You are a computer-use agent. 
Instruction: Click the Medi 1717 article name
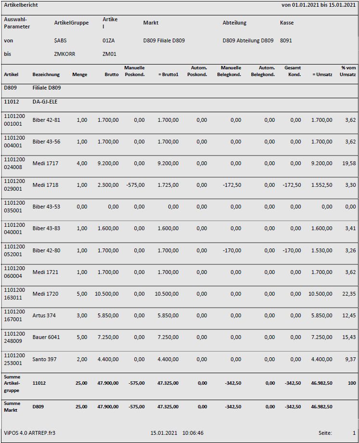(x=45, y=163)
